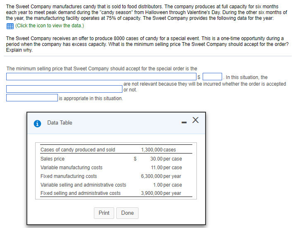Minimize the Data Table dialog
Image resolution: width=292 pixels, height=228 pixels.
[184, 122]
